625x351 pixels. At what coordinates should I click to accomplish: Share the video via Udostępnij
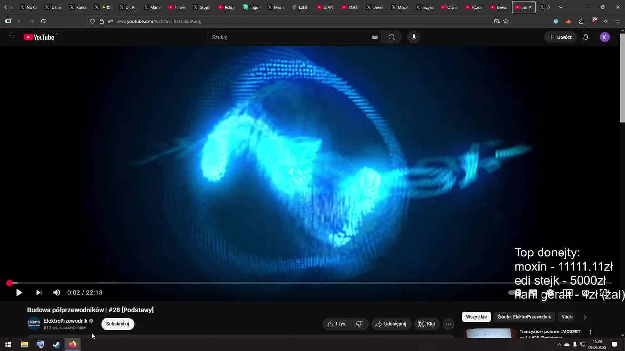point(391,324)
